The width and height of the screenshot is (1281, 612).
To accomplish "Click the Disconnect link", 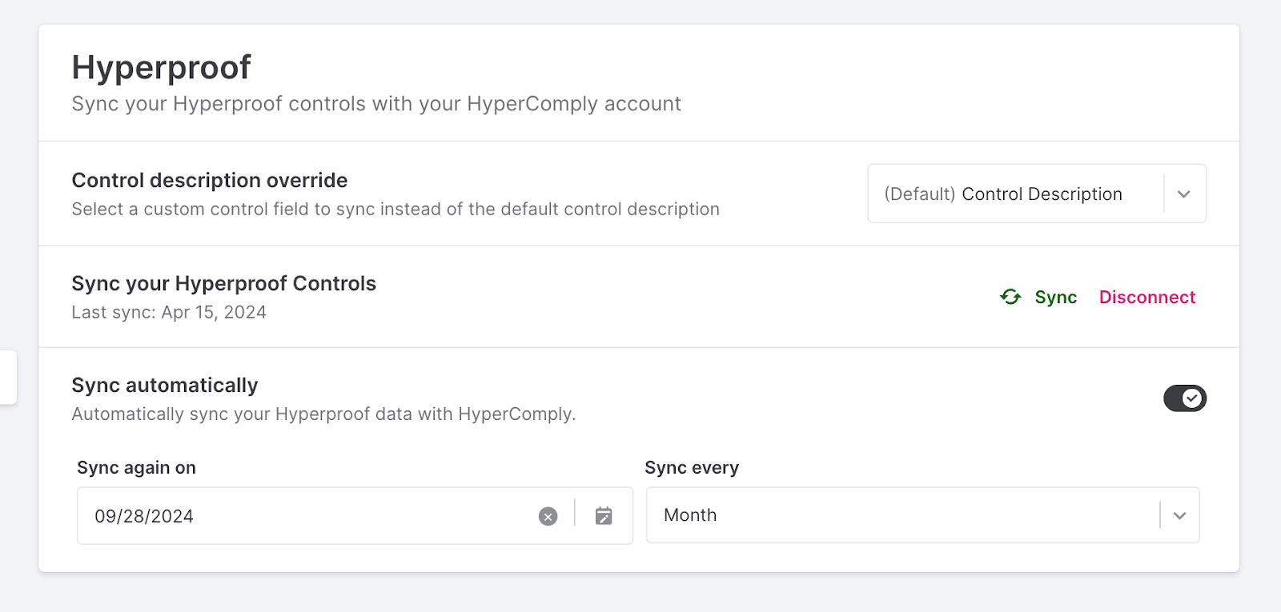I will [x=1147, y=297].
